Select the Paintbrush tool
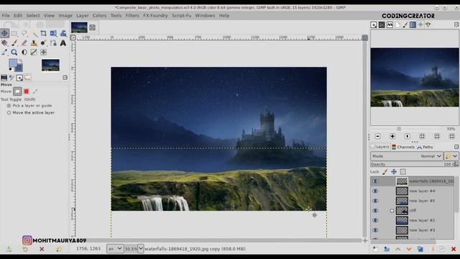The height and width of the screenshot is (259, 460). [14, 43]
